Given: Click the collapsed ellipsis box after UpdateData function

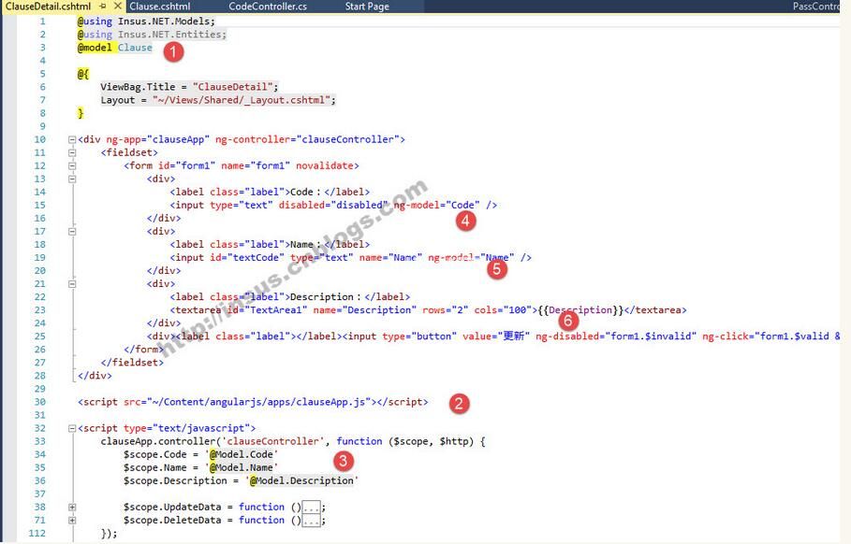Looking at the screenshot, I should coord(311,508).
